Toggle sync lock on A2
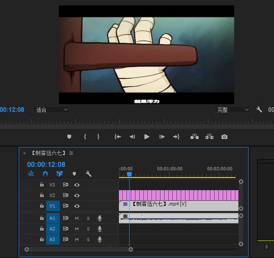The height and width of the screenshot is (258, 274). (65, 229)
